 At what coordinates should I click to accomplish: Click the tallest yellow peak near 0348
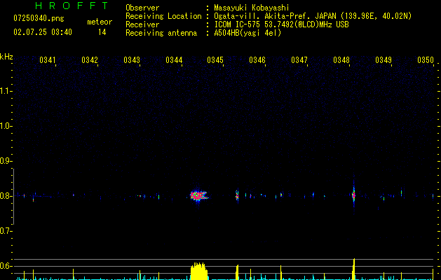tap(354, 269)
